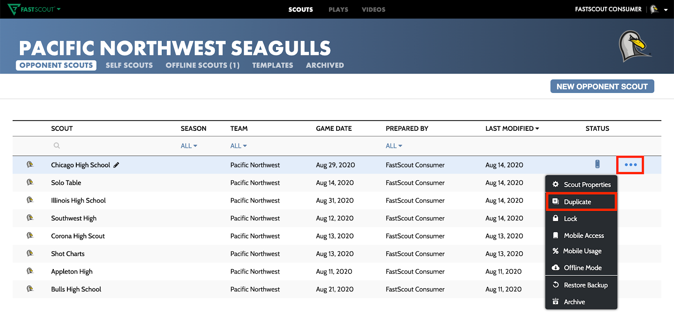The height and width of the screenshot is (314, 674).
Task: Edit Chicago High School name with pencil icon
Action: 116,165
